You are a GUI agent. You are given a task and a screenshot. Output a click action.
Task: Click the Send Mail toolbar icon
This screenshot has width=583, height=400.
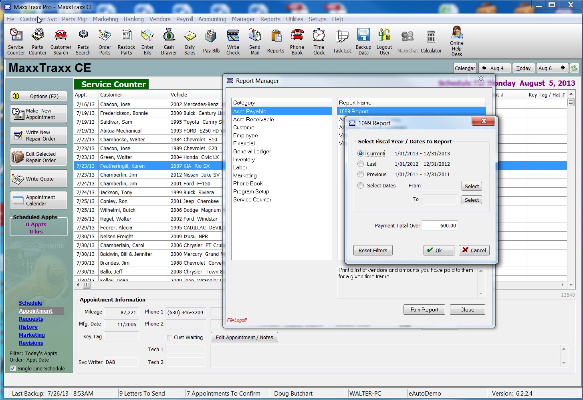point(255,42)
